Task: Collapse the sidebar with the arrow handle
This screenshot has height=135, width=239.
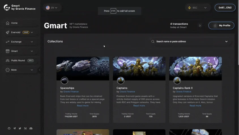Action: tap(39, 70)
